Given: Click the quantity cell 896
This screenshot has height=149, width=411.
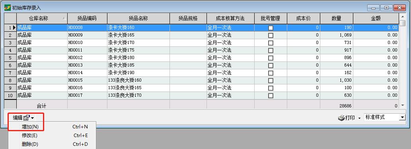Looking at the screenshot, I should coord(337,58).
